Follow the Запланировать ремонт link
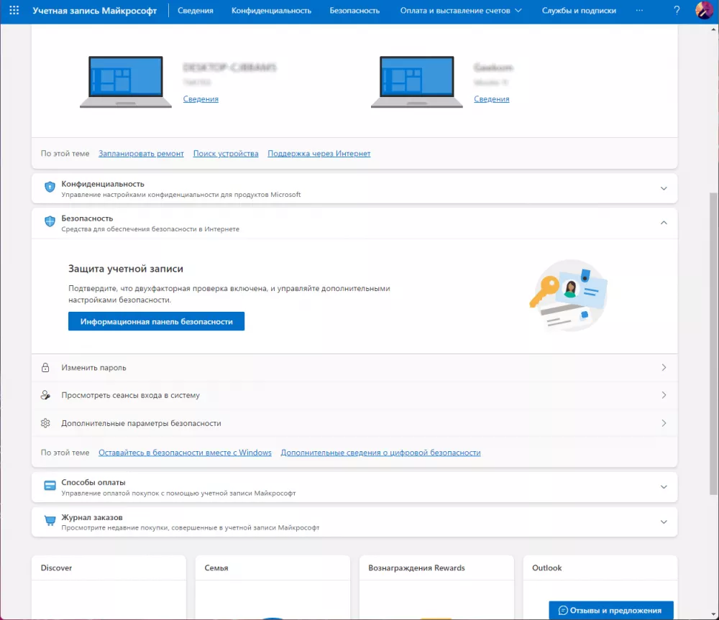This screenshot has width=719, height=620. click(141, 154)
